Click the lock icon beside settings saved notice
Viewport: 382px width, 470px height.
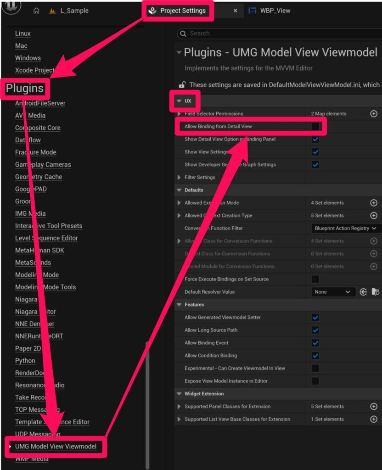tap(182, 84)
